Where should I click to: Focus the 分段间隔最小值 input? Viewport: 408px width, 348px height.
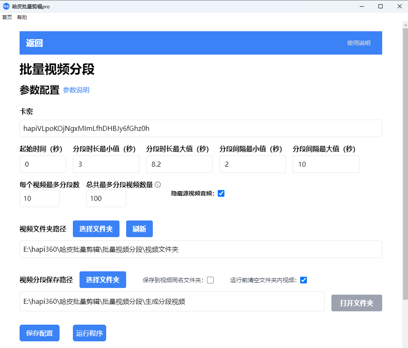click(253, 164)
